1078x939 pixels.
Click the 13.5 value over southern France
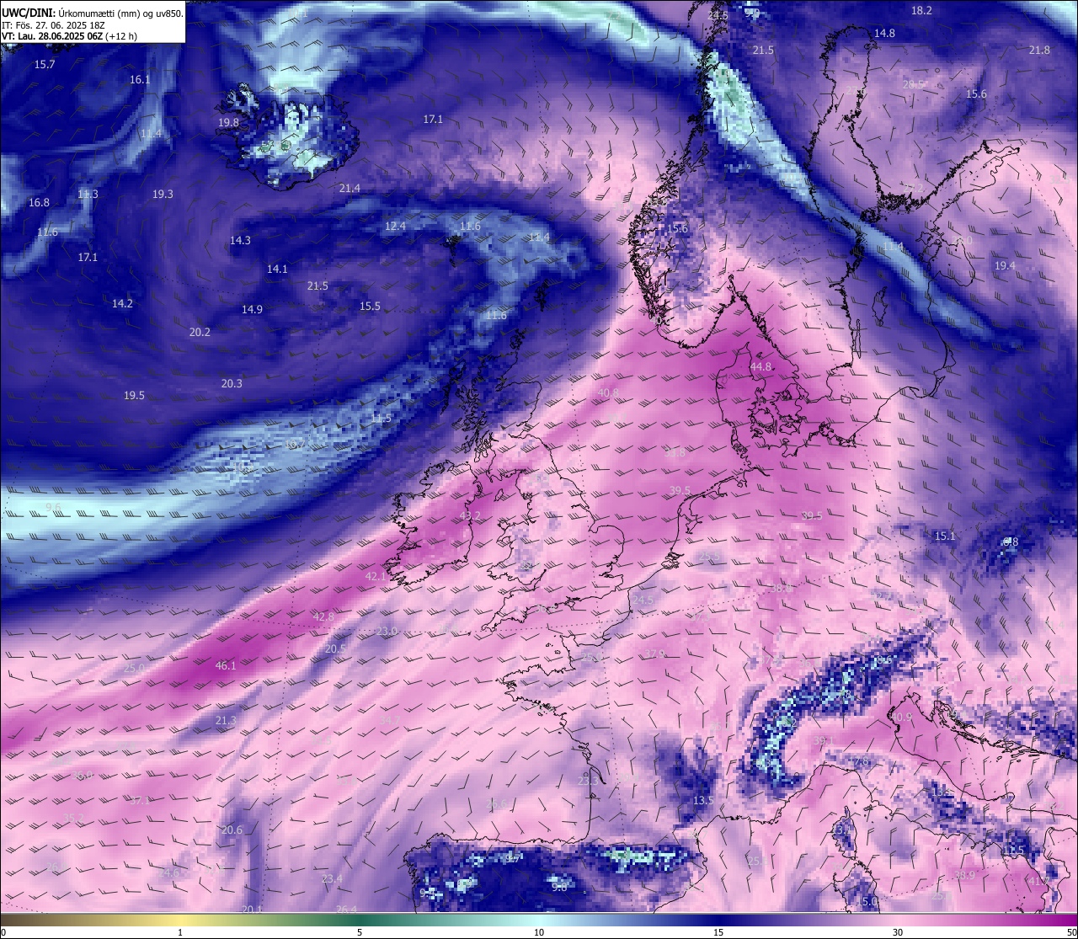point(702,801)
